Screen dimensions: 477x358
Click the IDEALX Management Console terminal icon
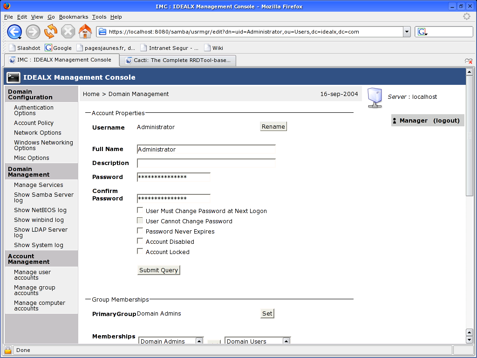coord(13,77)
